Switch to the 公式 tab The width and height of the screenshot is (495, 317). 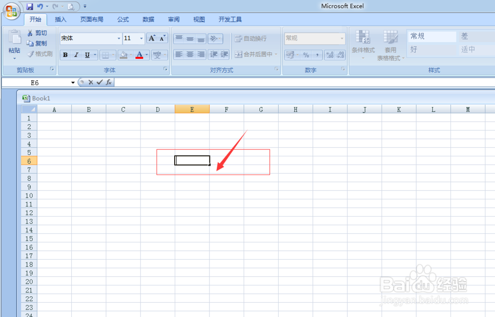point(123,20)
